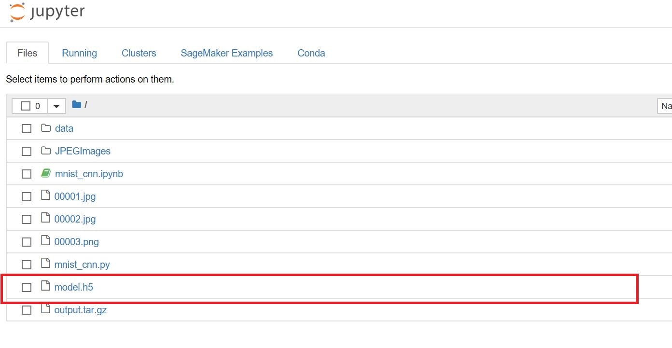Check the box for the data folder
Image resolution: width=672 pixels, height=348 pixels.
[x=27, y=128]
